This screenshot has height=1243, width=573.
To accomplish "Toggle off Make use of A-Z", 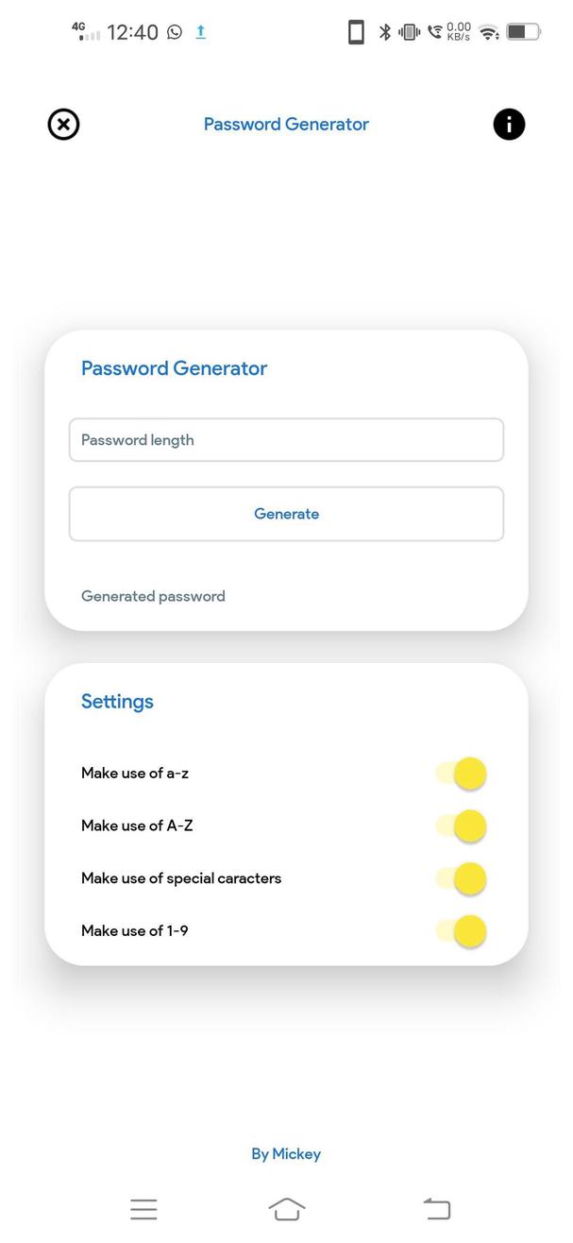I will click(463, 826).
